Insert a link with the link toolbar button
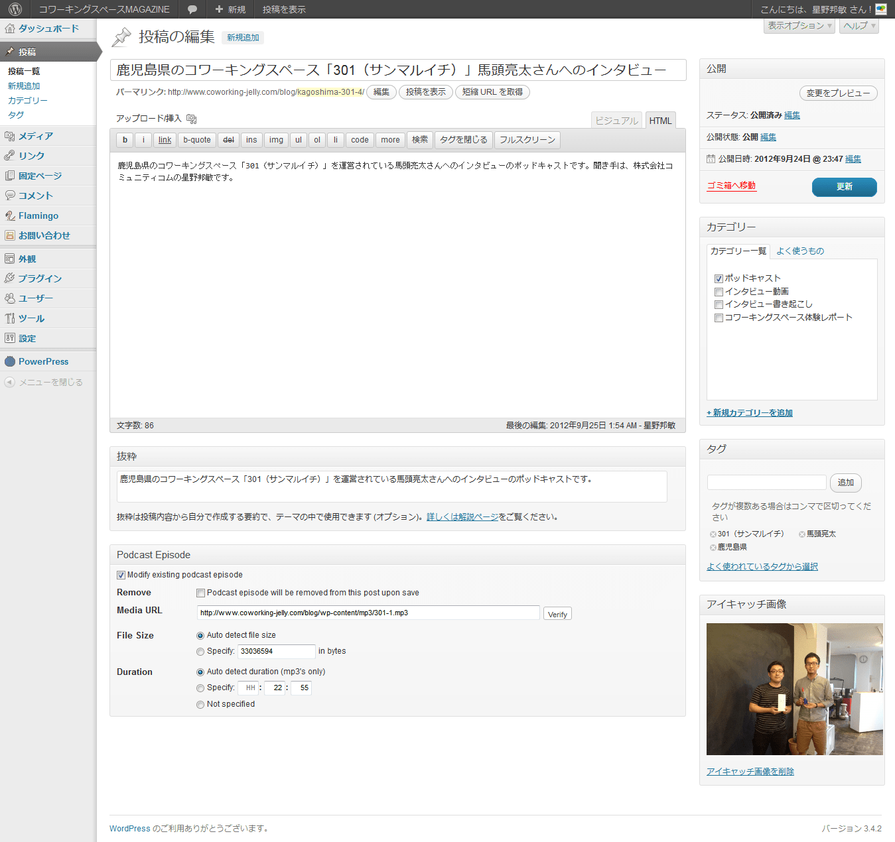This screenshot has width=895, height=842. pyautogui.click(x=165, y=140)
